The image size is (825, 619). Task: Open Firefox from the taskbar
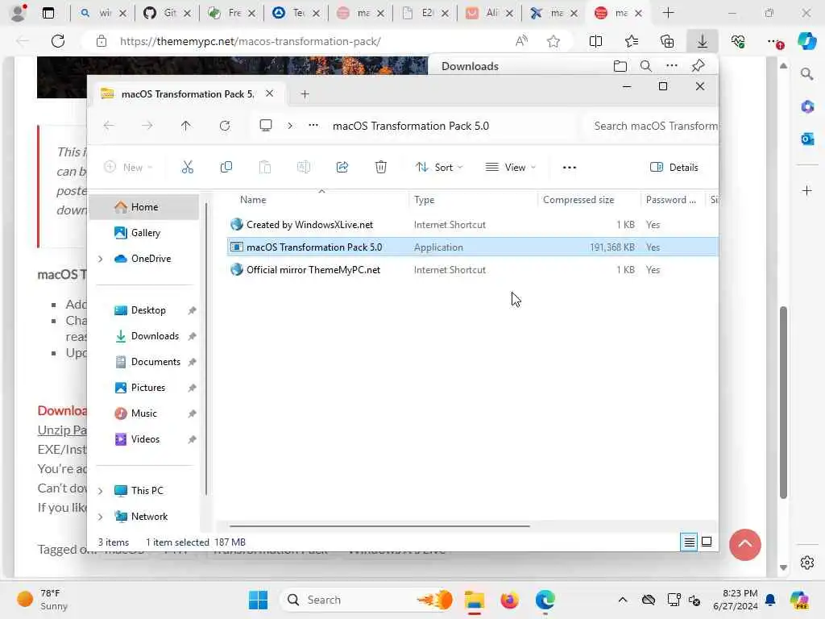pyautogui.click(x=509, y=600)
